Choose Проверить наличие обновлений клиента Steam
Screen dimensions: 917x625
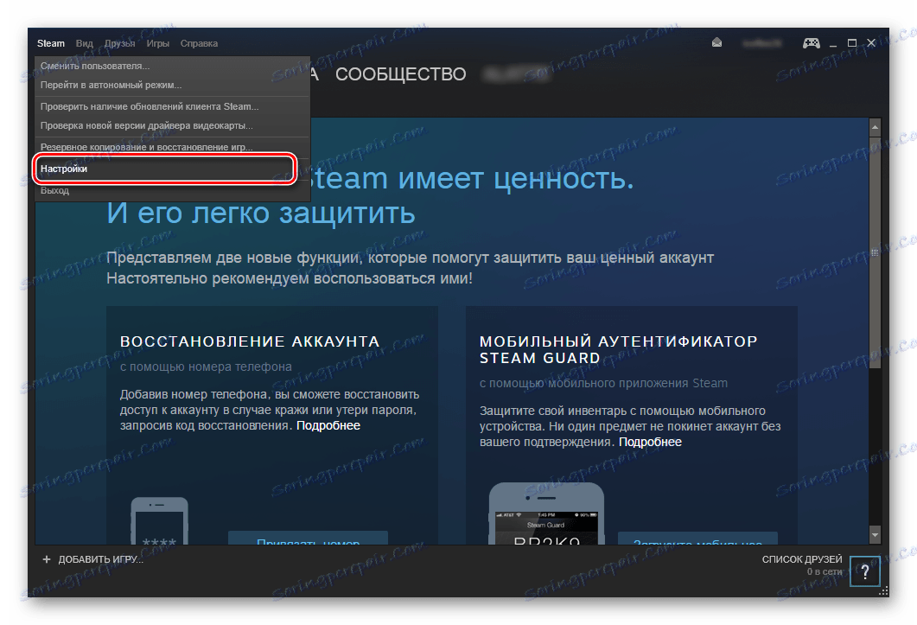[x=172, y=106]
